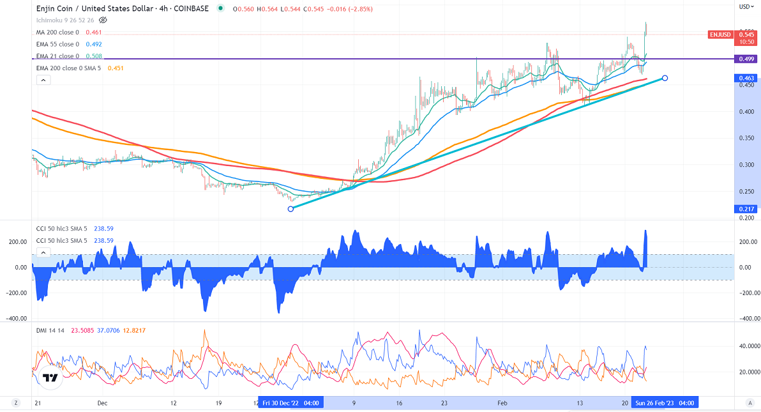
Task: Open the USD currency dropdown
Action: tap(744, 7)
